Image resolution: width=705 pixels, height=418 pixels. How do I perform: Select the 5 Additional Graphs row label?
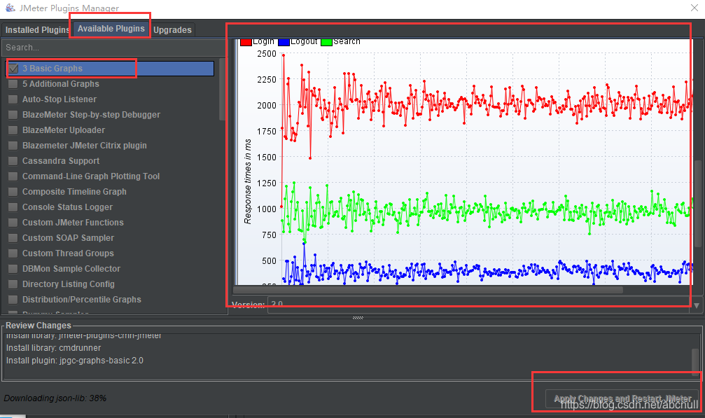tap(61, 84)
